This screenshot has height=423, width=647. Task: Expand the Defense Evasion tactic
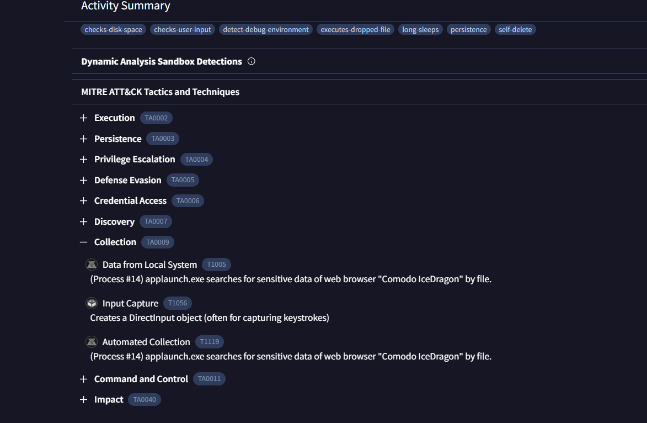[x=84, y=181]
